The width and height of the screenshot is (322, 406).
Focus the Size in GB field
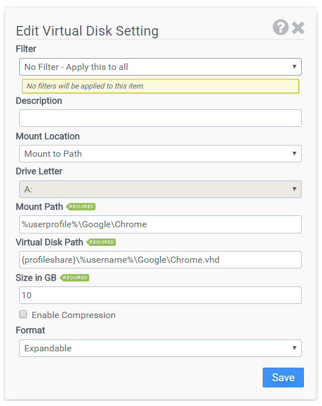[160, 295]
